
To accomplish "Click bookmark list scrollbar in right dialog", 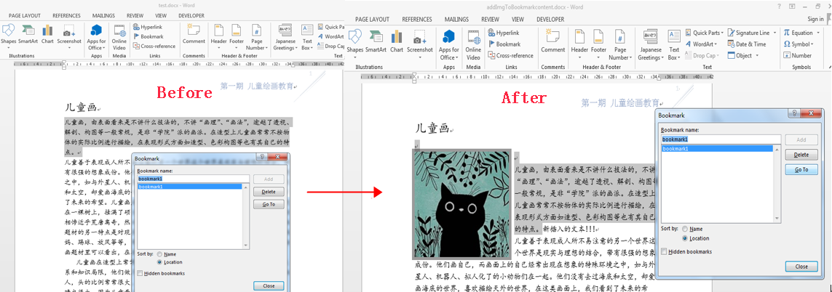I will tap(777, 184).
